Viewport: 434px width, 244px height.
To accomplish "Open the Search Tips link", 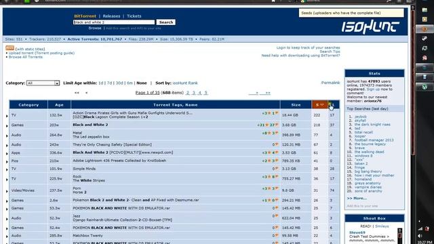I will tap(330, 52).
